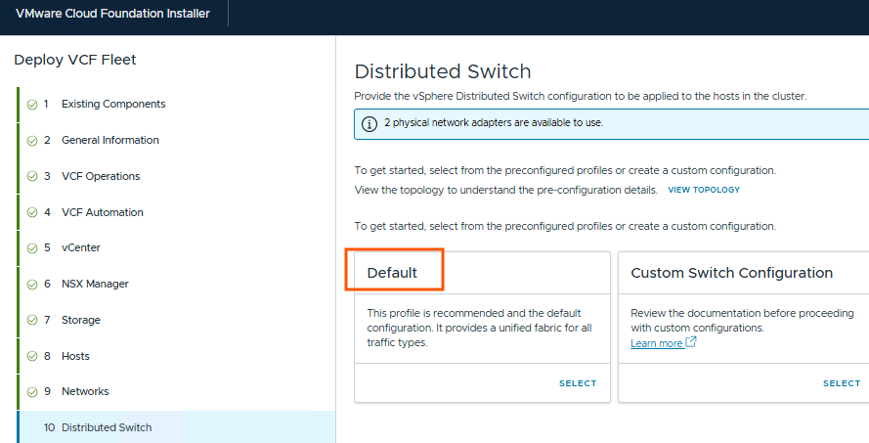Open the Learn more documentation link

point(656,343)
